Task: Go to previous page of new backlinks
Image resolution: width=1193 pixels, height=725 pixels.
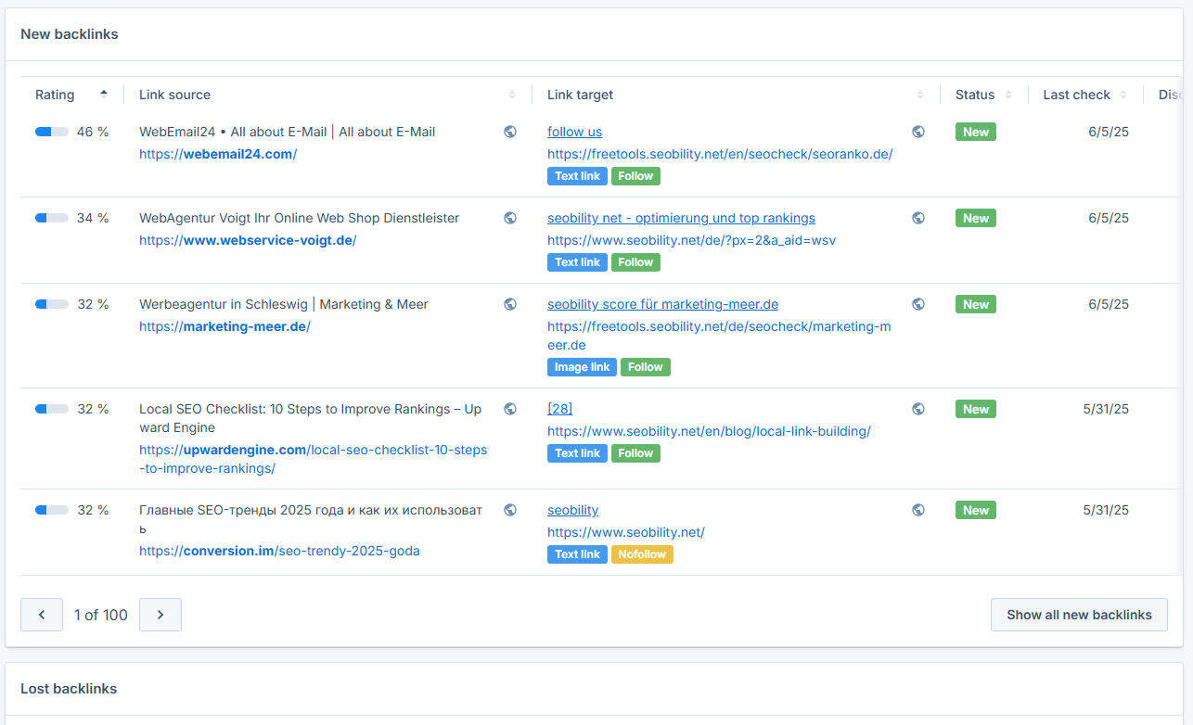Action: pos(42,615)
